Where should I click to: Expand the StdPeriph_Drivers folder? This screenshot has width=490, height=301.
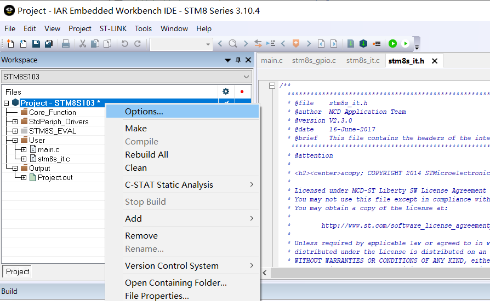15,121
